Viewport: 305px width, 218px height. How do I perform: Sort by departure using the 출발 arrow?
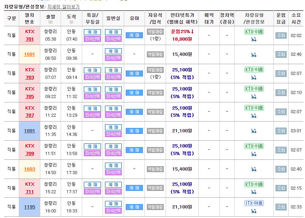pos(51,22)
